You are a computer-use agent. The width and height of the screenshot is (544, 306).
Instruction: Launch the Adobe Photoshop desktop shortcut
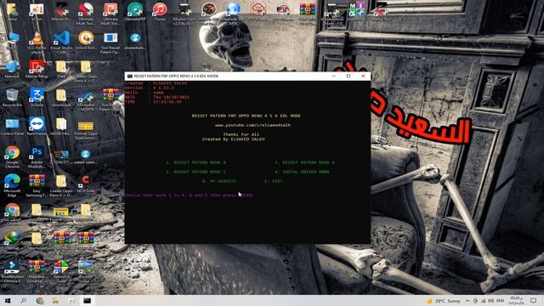click(37, 156)
